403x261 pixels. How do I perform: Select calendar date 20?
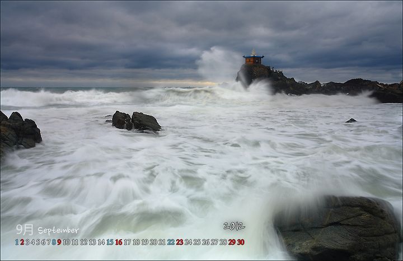point(153,242)
